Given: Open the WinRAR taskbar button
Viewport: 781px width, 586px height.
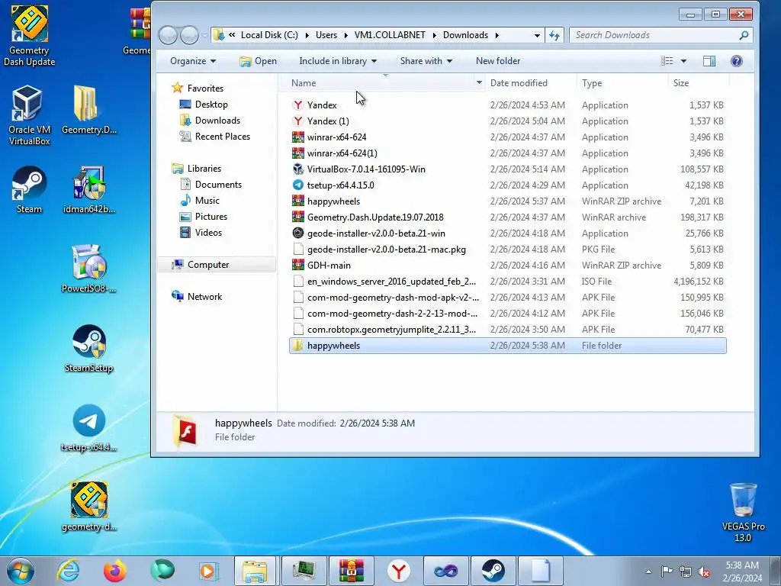Looking at the screenshot, I should [351, 571].
